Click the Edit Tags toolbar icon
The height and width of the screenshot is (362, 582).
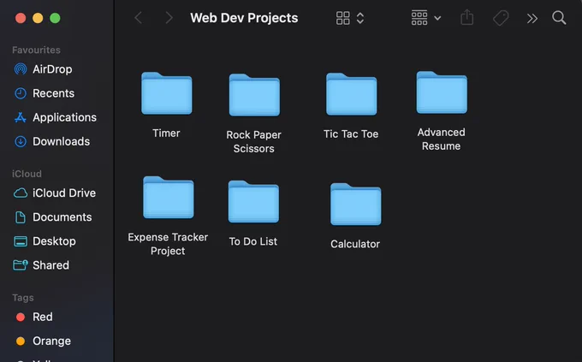click(501, 18)
